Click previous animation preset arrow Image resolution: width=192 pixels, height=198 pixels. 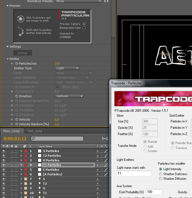point(105,1)
